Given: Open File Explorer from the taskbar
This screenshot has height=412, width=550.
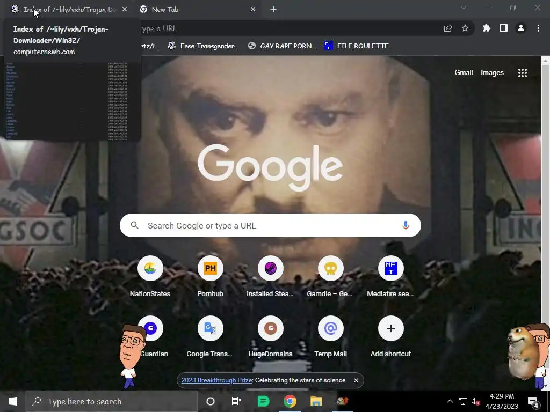Looking at the screenshot, I should pyautogui.click(x=316, y=401).
